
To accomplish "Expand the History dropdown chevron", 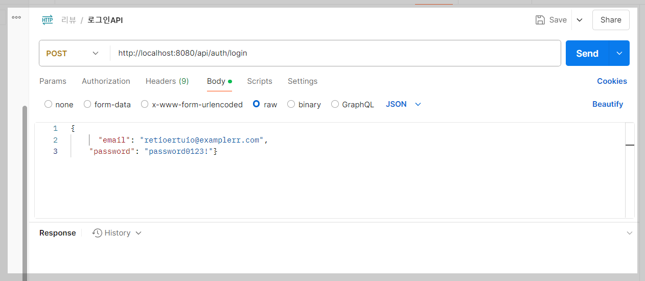I will tap(138, 233).
